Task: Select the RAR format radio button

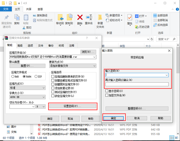Action: tap(13, 76)
